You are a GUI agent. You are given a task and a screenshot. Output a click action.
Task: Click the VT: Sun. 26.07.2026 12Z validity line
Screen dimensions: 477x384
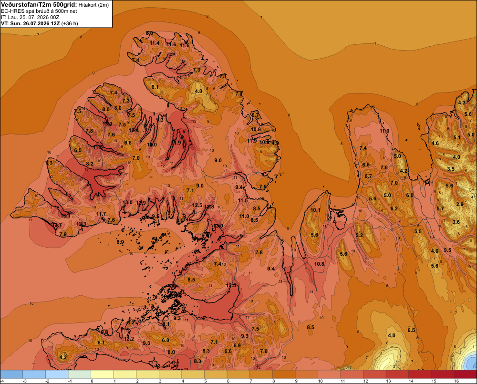point(39,23)
